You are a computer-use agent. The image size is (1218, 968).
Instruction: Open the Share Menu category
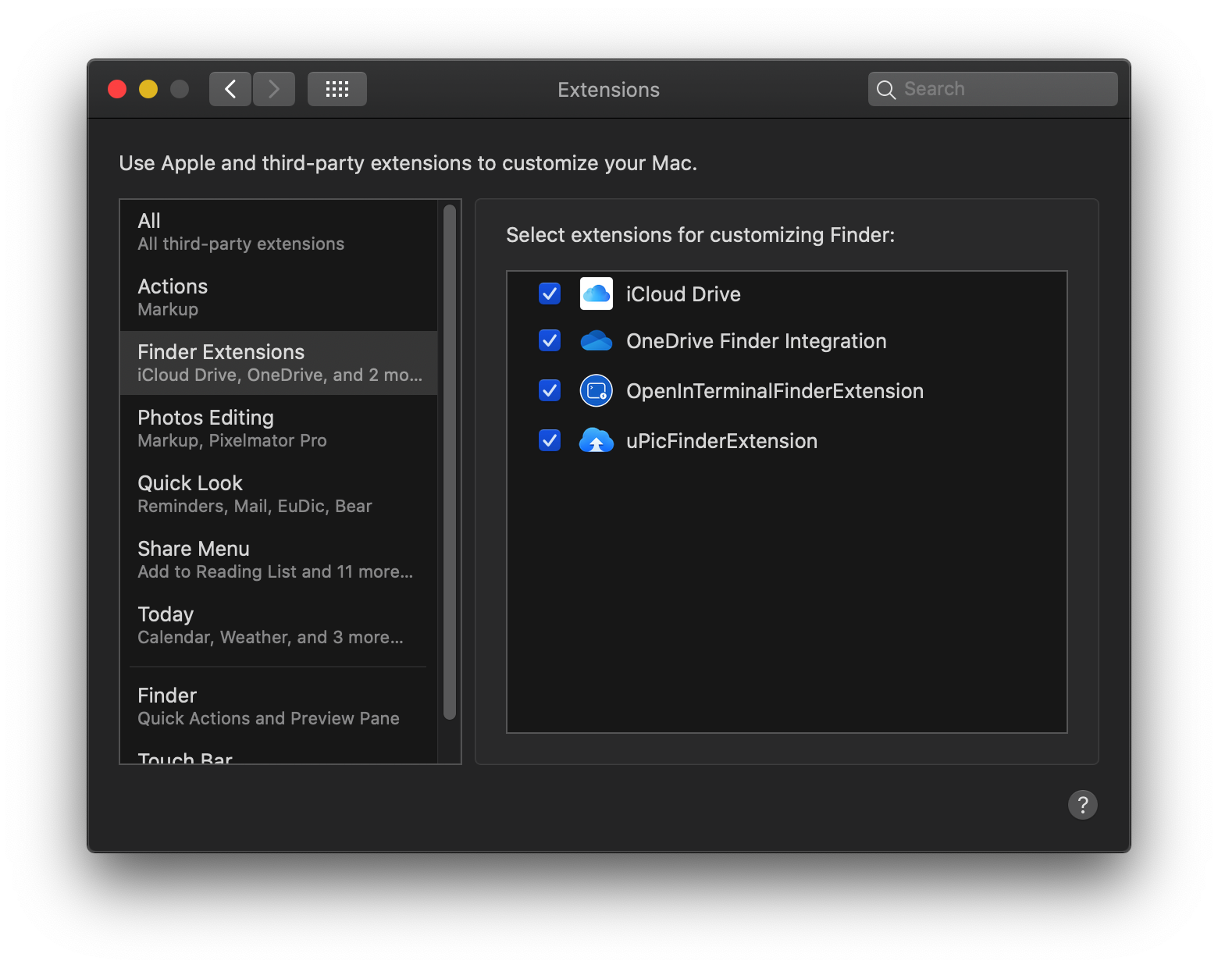tap(279, 560)
